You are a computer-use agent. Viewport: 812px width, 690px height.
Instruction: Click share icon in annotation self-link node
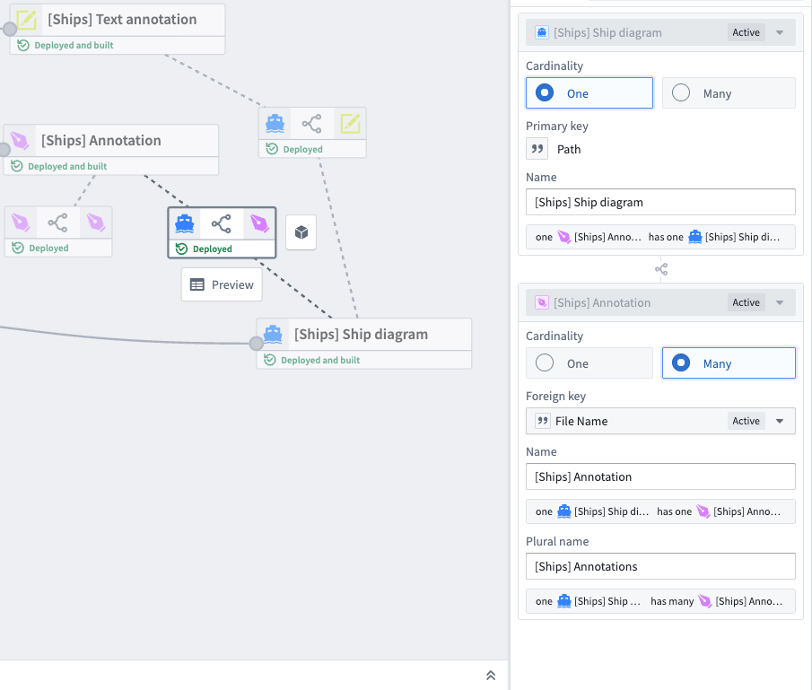[57, 223]
